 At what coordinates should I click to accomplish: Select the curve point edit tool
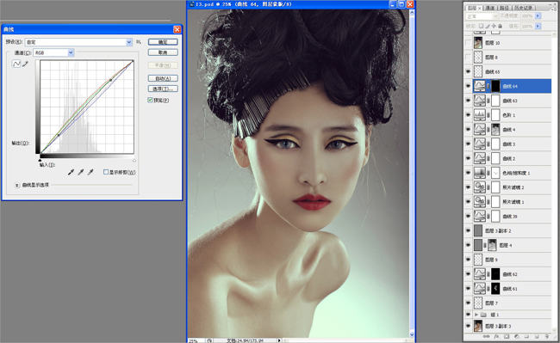pos(16,64)
